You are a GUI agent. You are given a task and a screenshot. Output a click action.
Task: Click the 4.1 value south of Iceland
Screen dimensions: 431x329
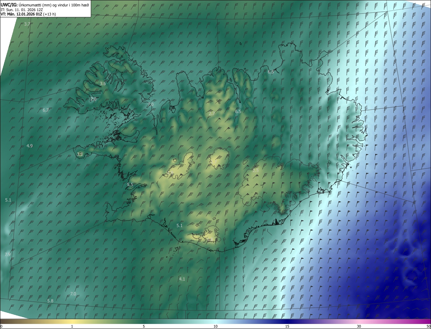182,279
